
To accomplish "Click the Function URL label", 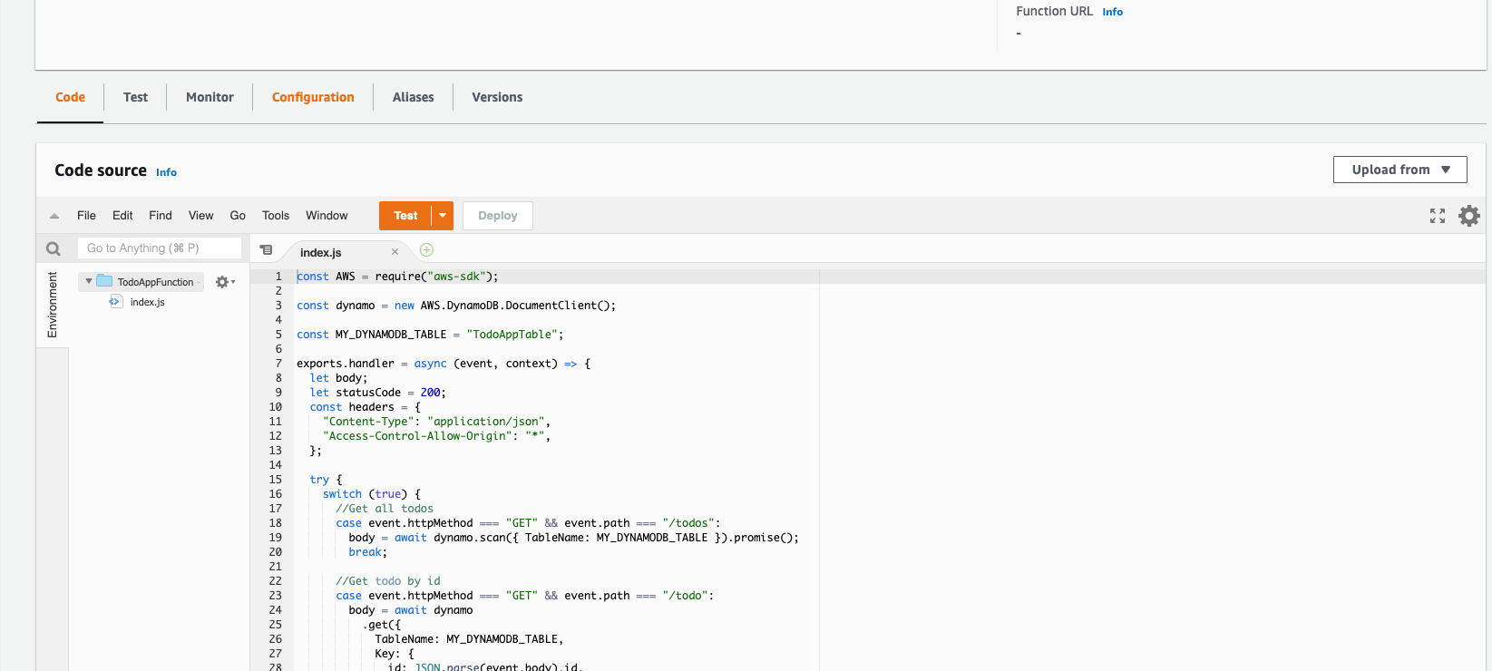I will tap(1054, 12).
